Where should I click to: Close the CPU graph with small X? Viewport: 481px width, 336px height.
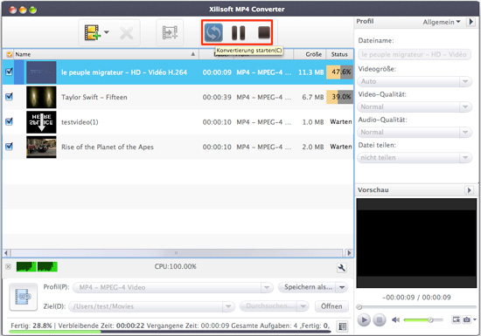point(8,266)
